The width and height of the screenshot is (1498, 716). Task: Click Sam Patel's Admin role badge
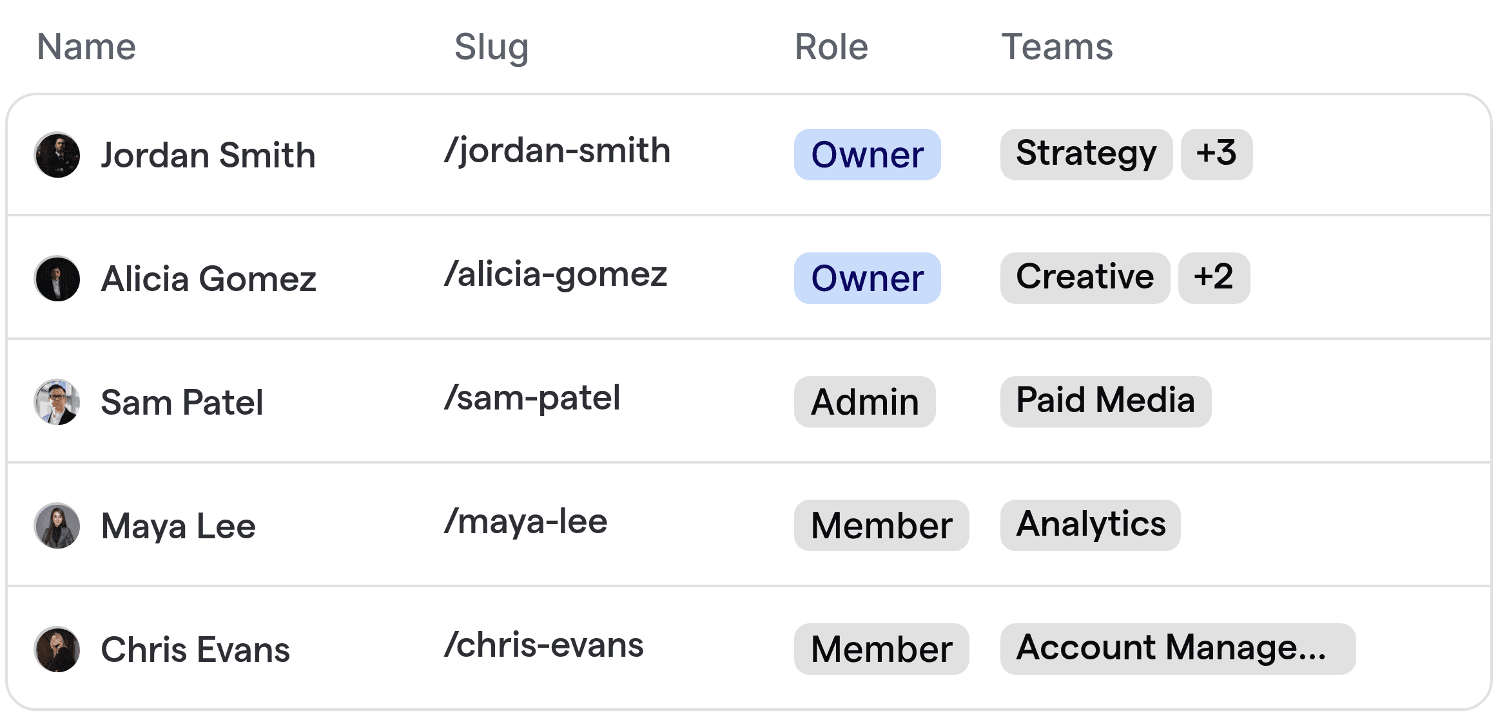(864, 402)
